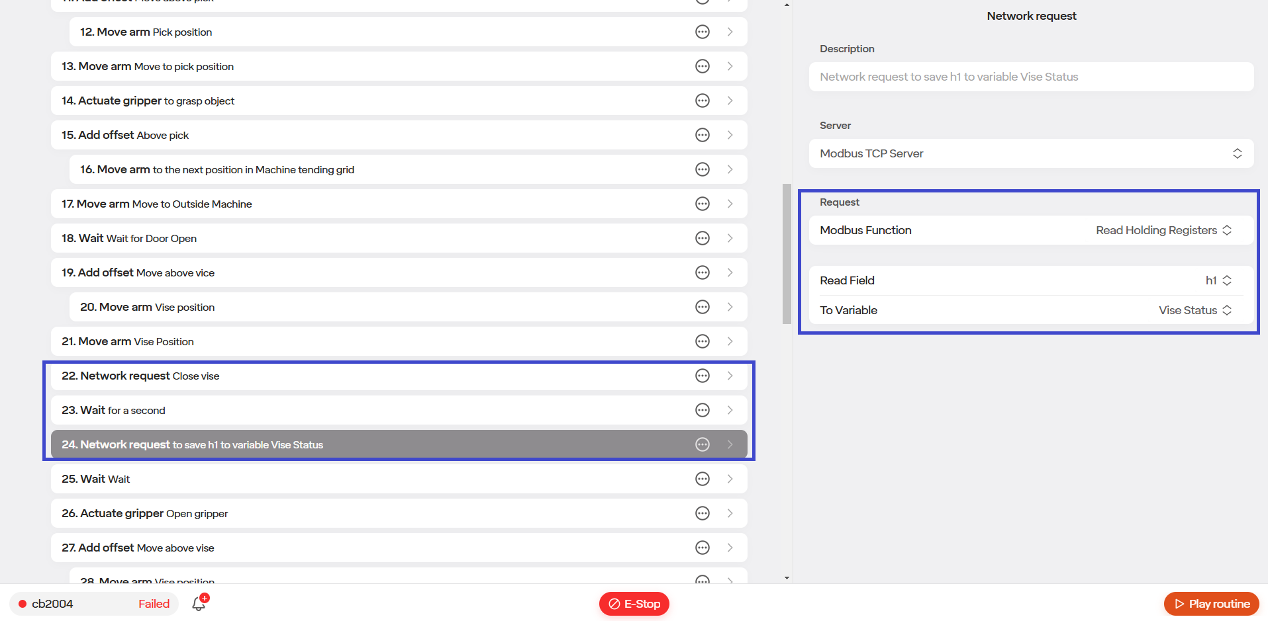Open options menu for step 16 Move arm
The image size is (1268, 621).
pyautogui.click(x=703, y=169)
